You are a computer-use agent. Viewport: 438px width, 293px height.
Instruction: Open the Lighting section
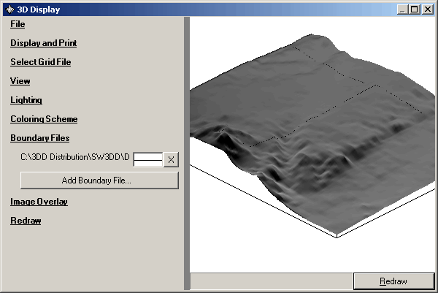click(26, 100)
